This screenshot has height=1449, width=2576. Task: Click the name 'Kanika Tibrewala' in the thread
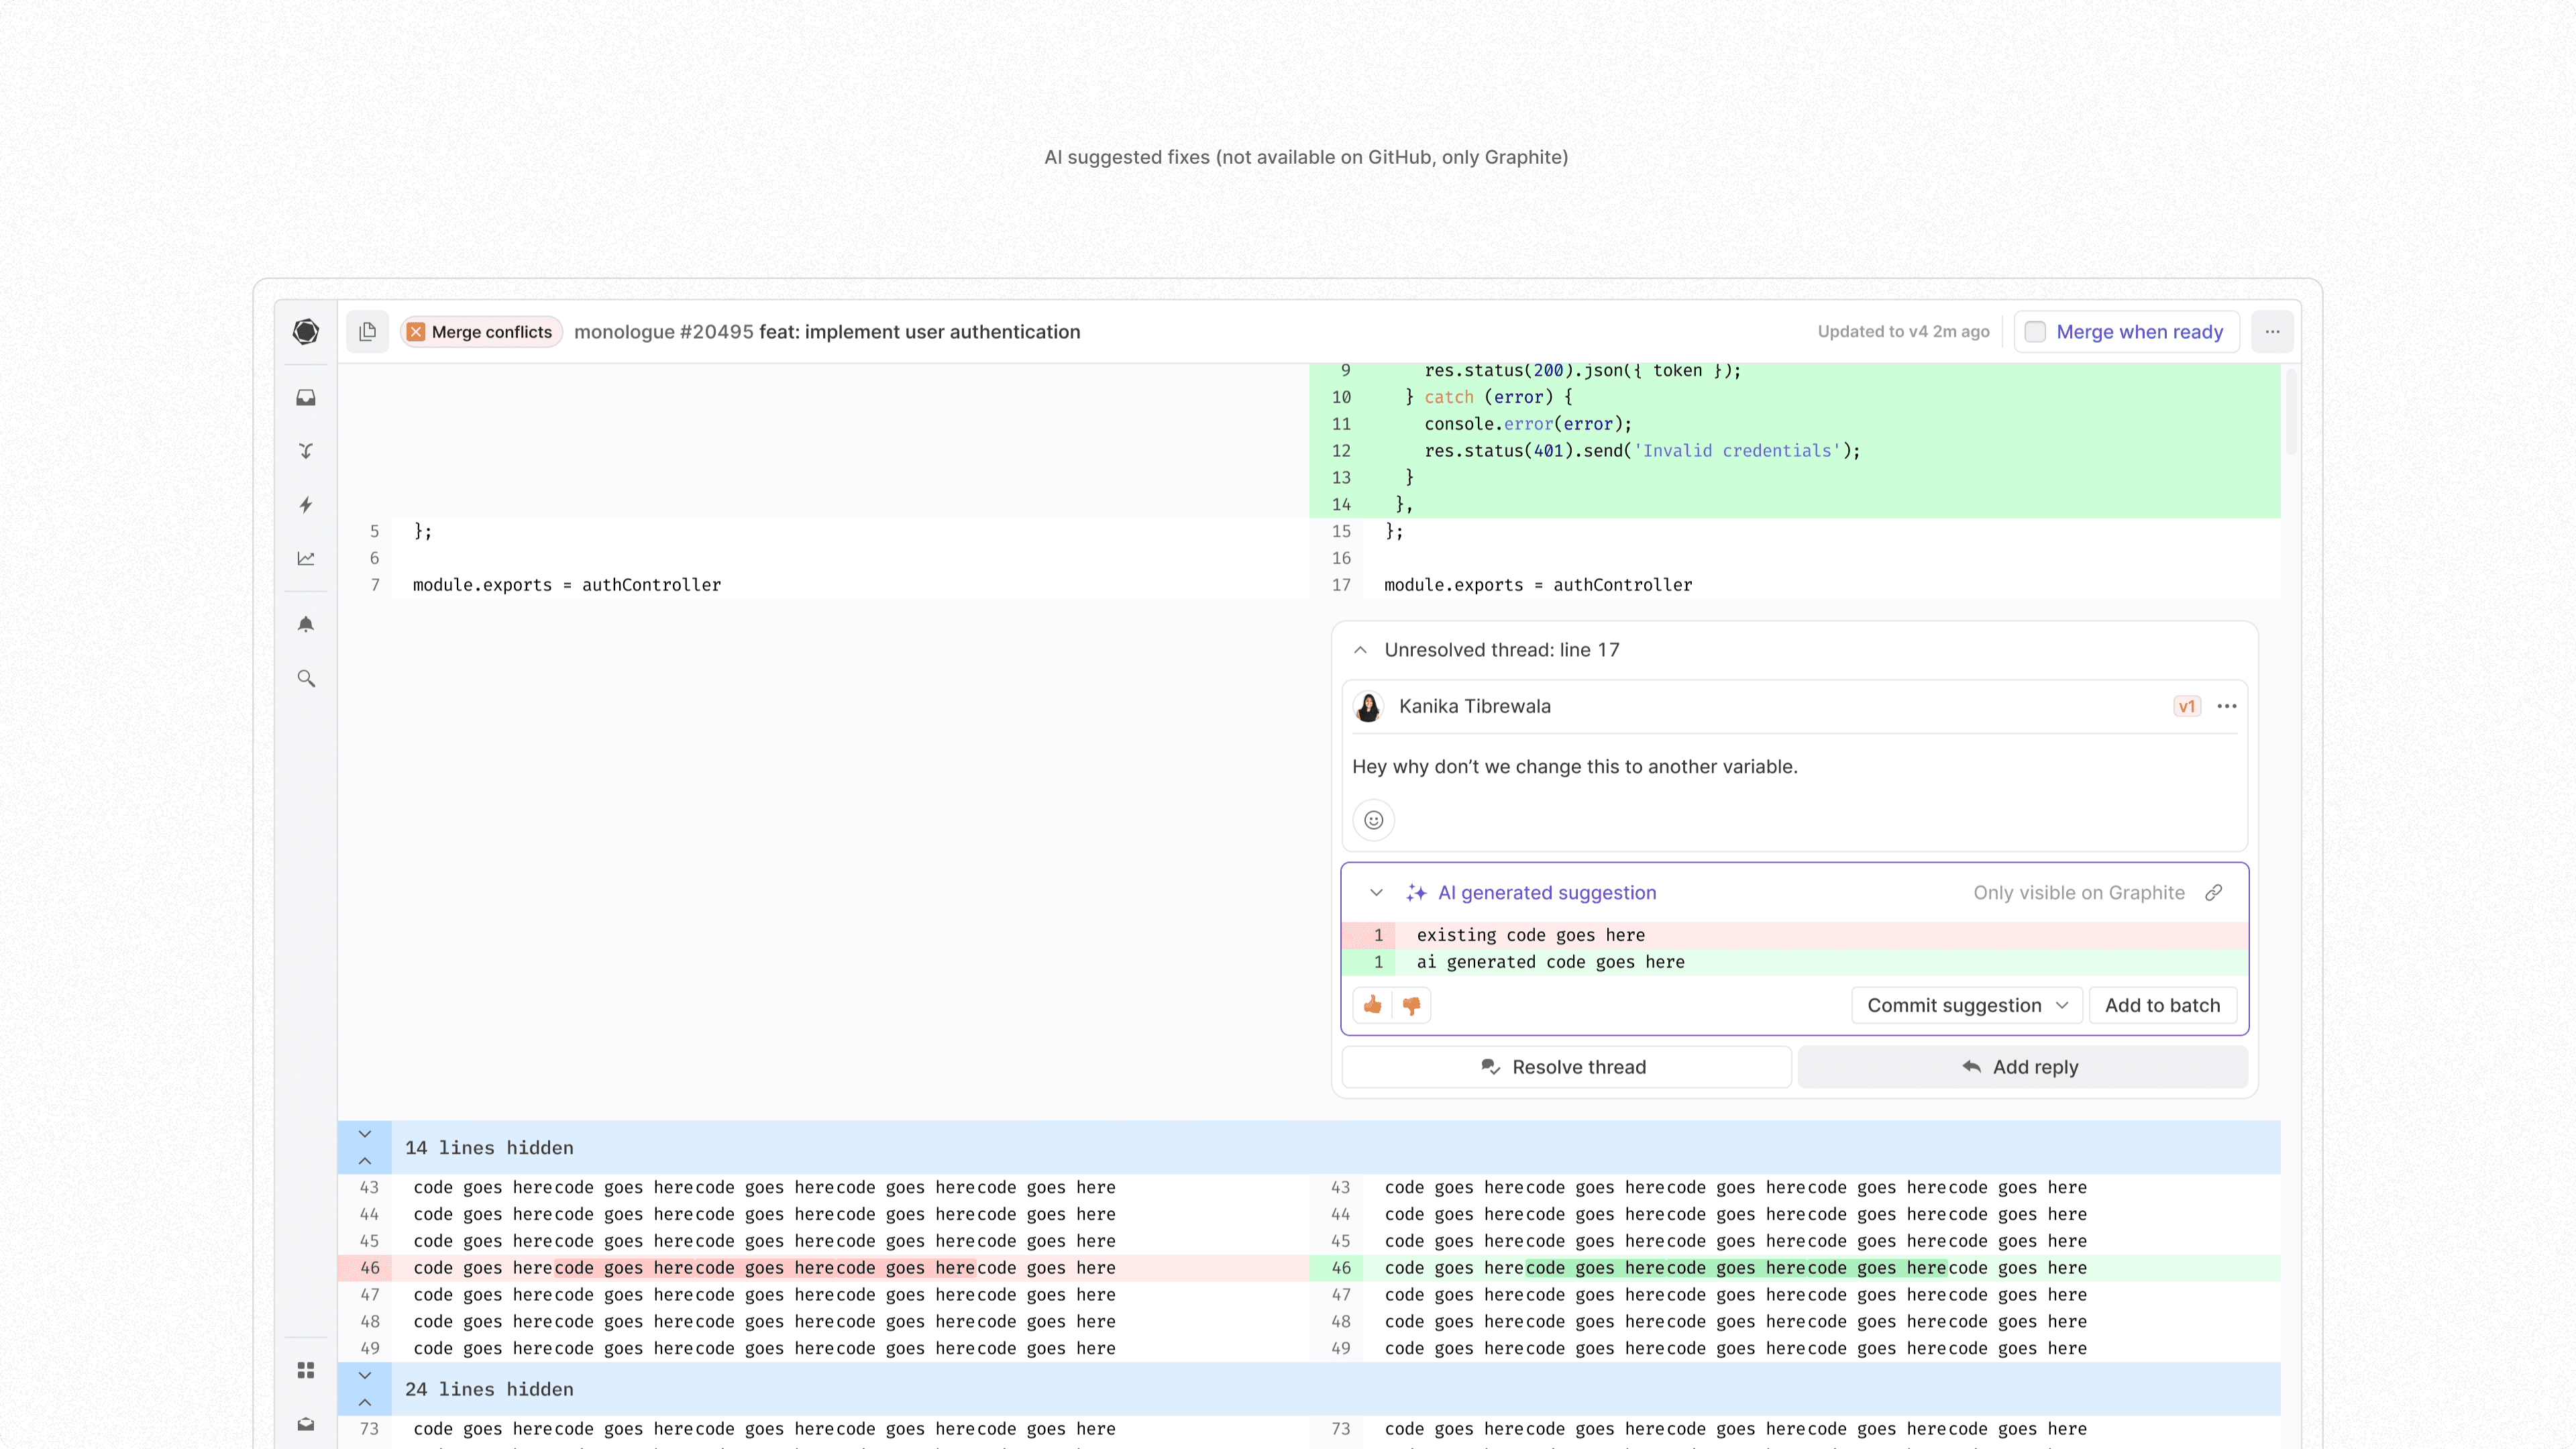click(1475, 706)
